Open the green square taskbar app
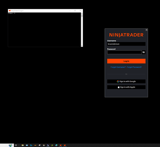Screen dimensions: 160x147 pos(52,145)
